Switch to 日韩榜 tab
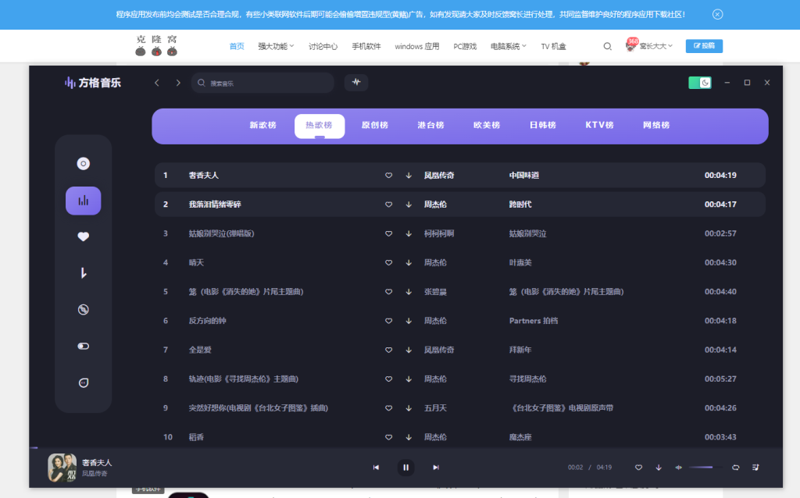800x498 pixels. [x=543, y=126]
